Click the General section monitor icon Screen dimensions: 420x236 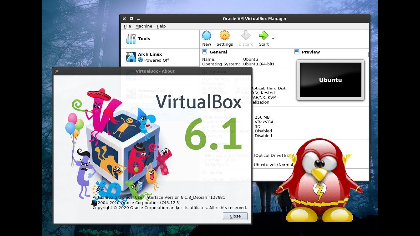[x=205, y=52]
